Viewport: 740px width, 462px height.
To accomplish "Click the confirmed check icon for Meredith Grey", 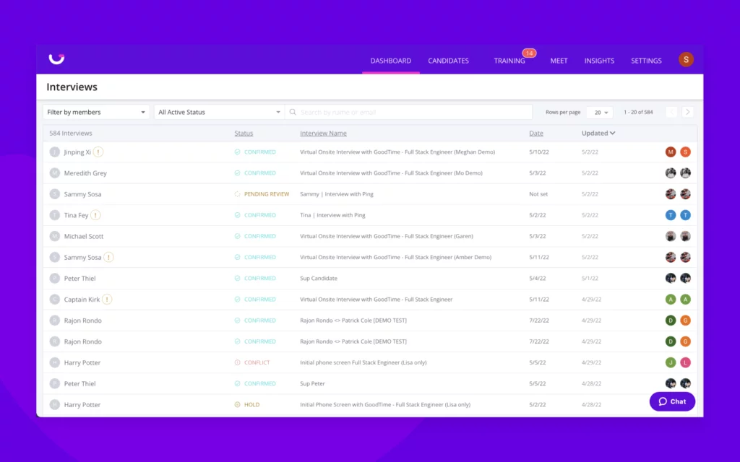I will click(238, 173).
